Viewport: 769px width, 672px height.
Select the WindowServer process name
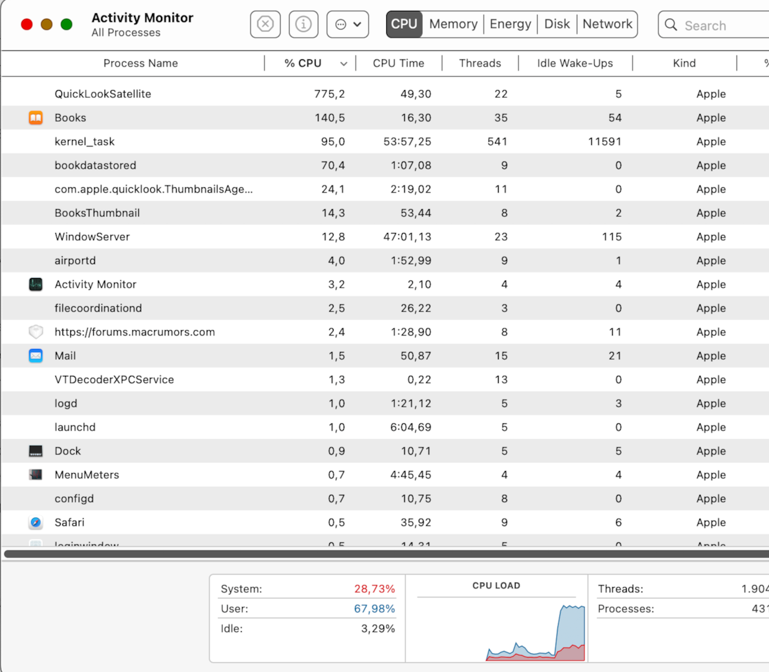click(92, 237)
